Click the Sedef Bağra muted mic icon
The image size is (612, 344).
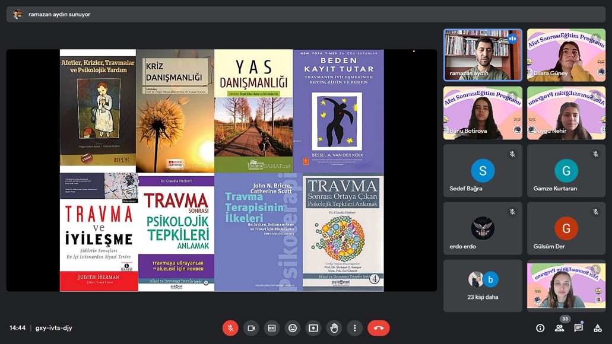(x=512, y=154)
